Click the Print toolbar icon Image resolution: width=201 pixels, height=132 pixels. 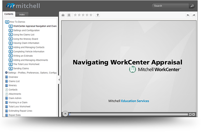63,15
